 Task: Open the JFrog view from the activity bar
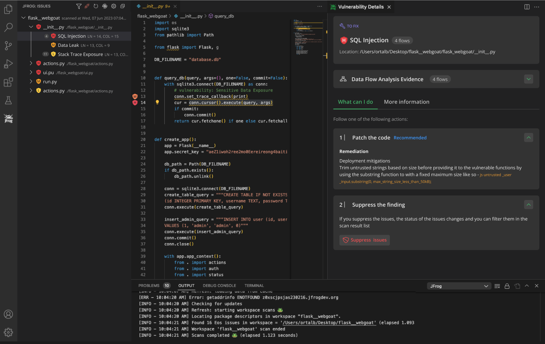[x=8, y=118]
